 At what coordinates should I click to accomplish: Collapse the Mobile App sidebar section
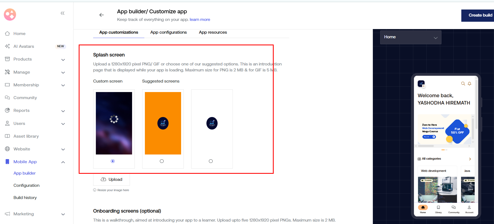tap(63, 162)
